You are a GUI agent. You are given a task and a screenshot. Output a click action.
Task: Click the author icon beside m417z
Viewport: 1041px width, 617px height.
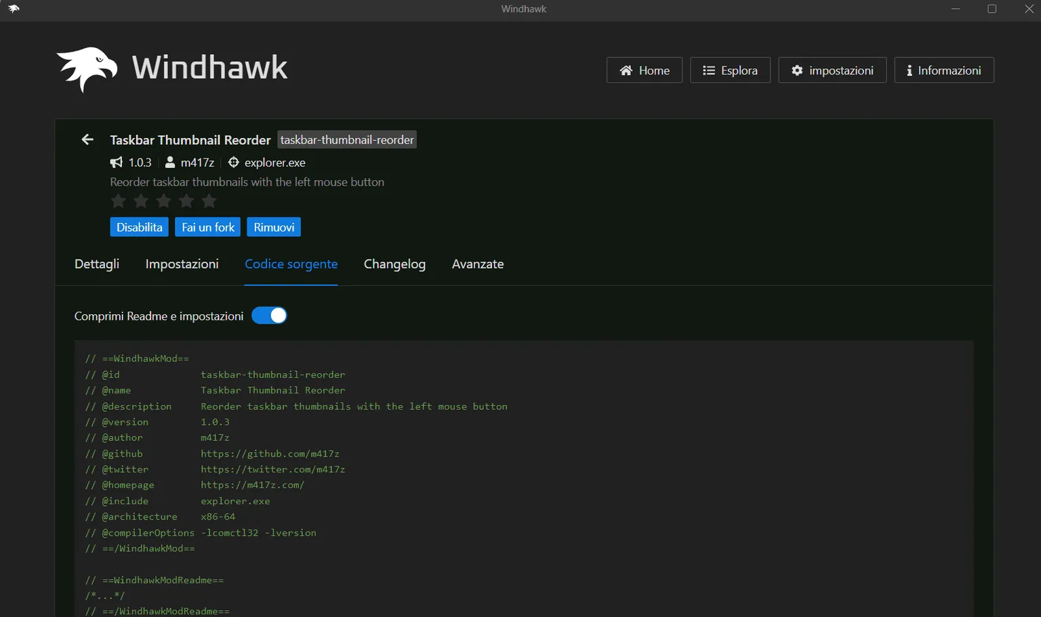click(x=169, y=162)
